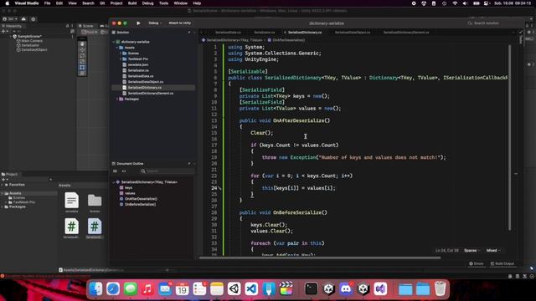Viewport: 536px width, 301px height.
Task: Select Unity's Scale tool
Action: [82, 61]
